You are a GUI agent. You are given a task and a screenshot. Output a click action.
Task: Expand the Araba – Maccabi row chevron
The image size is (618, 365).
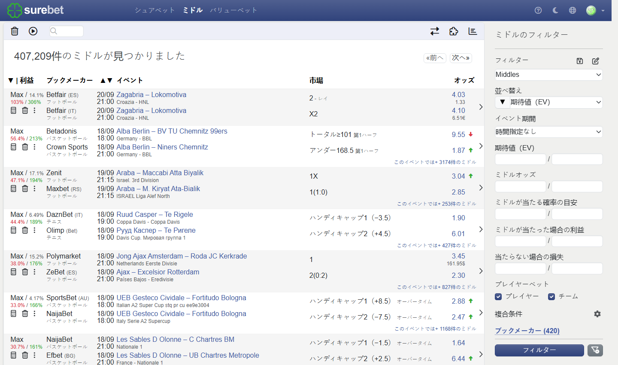[x=481, y=188]
